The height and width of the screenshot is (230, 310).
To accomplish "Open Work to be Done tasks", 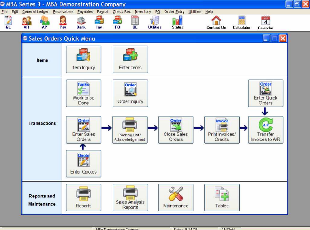I will click(84, 93).
